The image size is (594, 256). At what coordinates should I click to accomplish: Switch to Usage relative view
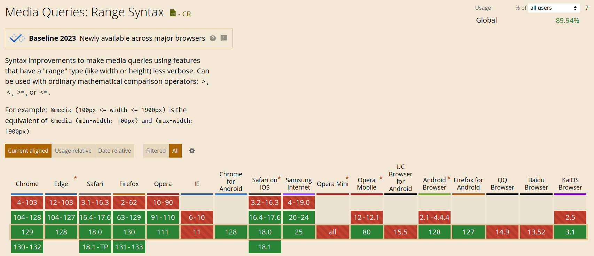tap(73, 151)
